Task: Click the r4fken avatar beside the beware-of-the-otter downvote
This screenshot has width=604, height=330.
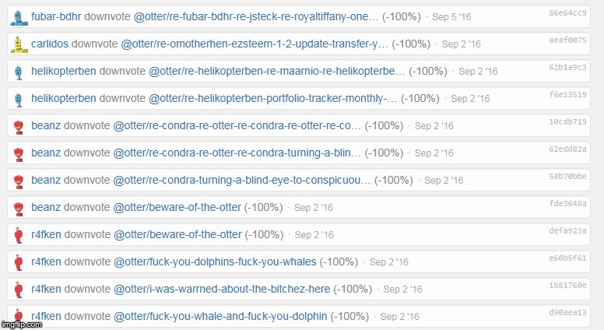Action: pos(18,236)
